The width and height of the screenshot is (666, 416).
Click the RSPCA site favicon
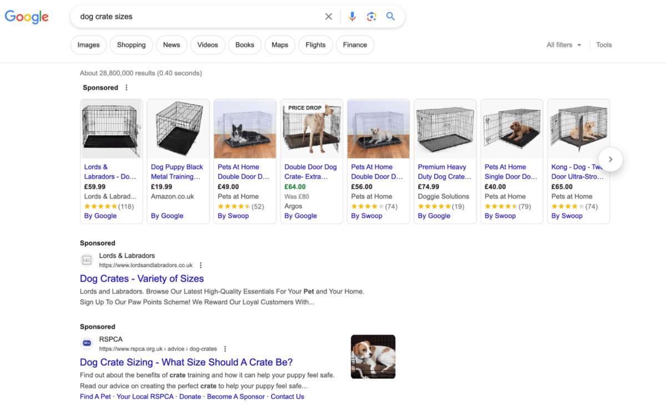[87, 343]
